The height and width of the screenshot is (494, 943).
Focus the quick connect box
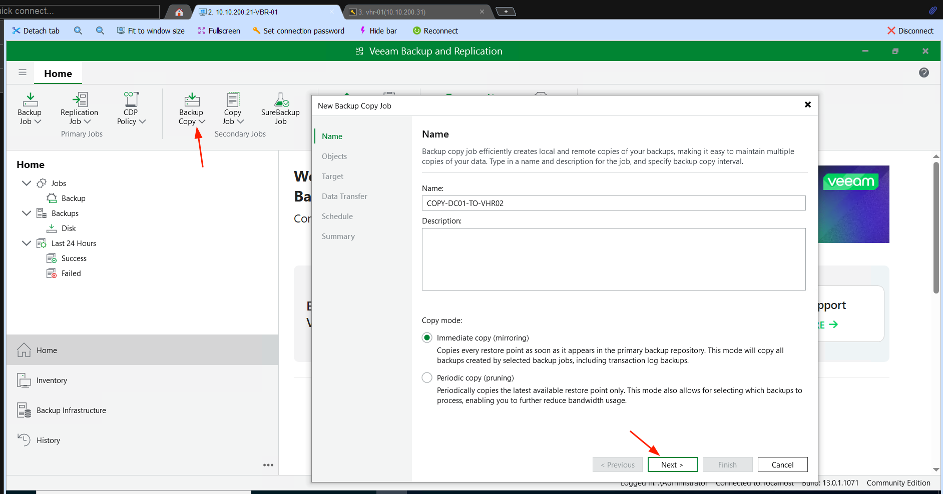80,11
